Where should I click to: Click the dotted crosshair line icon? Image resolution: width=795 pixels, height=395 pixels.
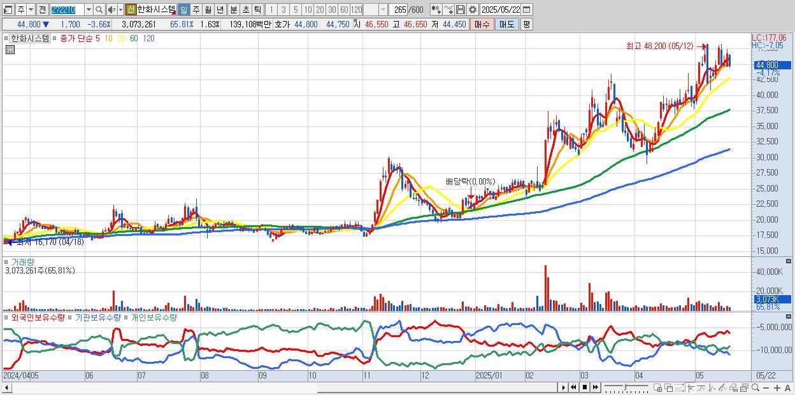679,387
